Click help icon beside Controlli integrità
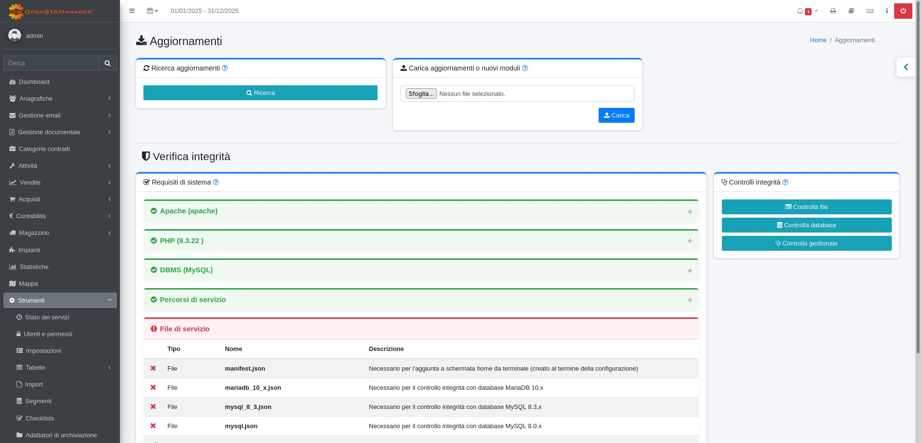The width and height of the screenshot is (921, 443). pyautogui.click(x=785, y=183)
